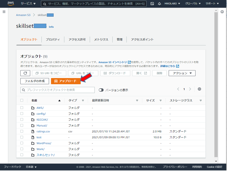Switch to the メトリクス tab
227x171 pixels.
pos(101,39)
